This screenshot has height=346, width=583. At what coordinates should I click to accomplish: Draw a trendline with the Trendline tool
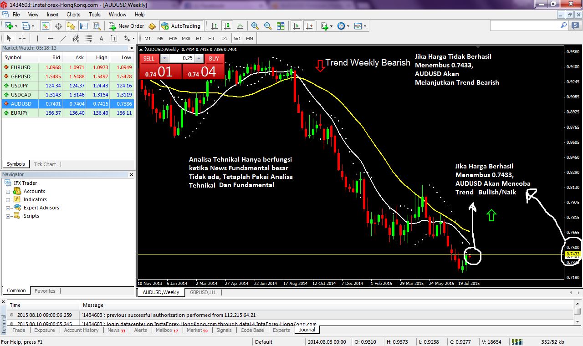click(63, 39)
